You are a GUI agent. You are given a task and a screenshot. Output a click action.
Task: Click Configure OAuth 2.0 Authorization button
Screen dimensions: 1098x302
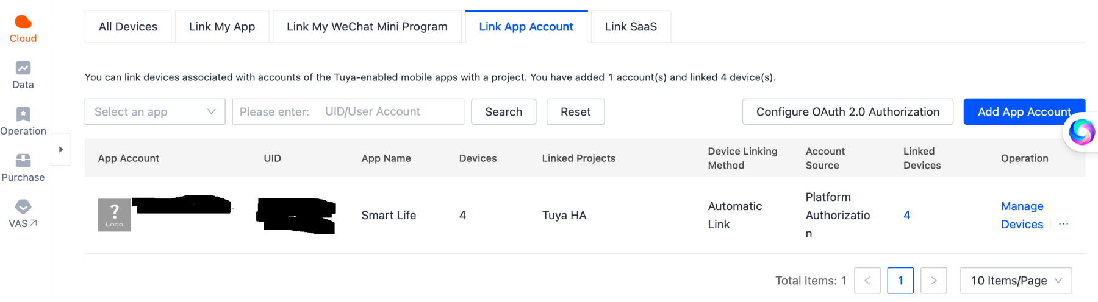[848, 112]
